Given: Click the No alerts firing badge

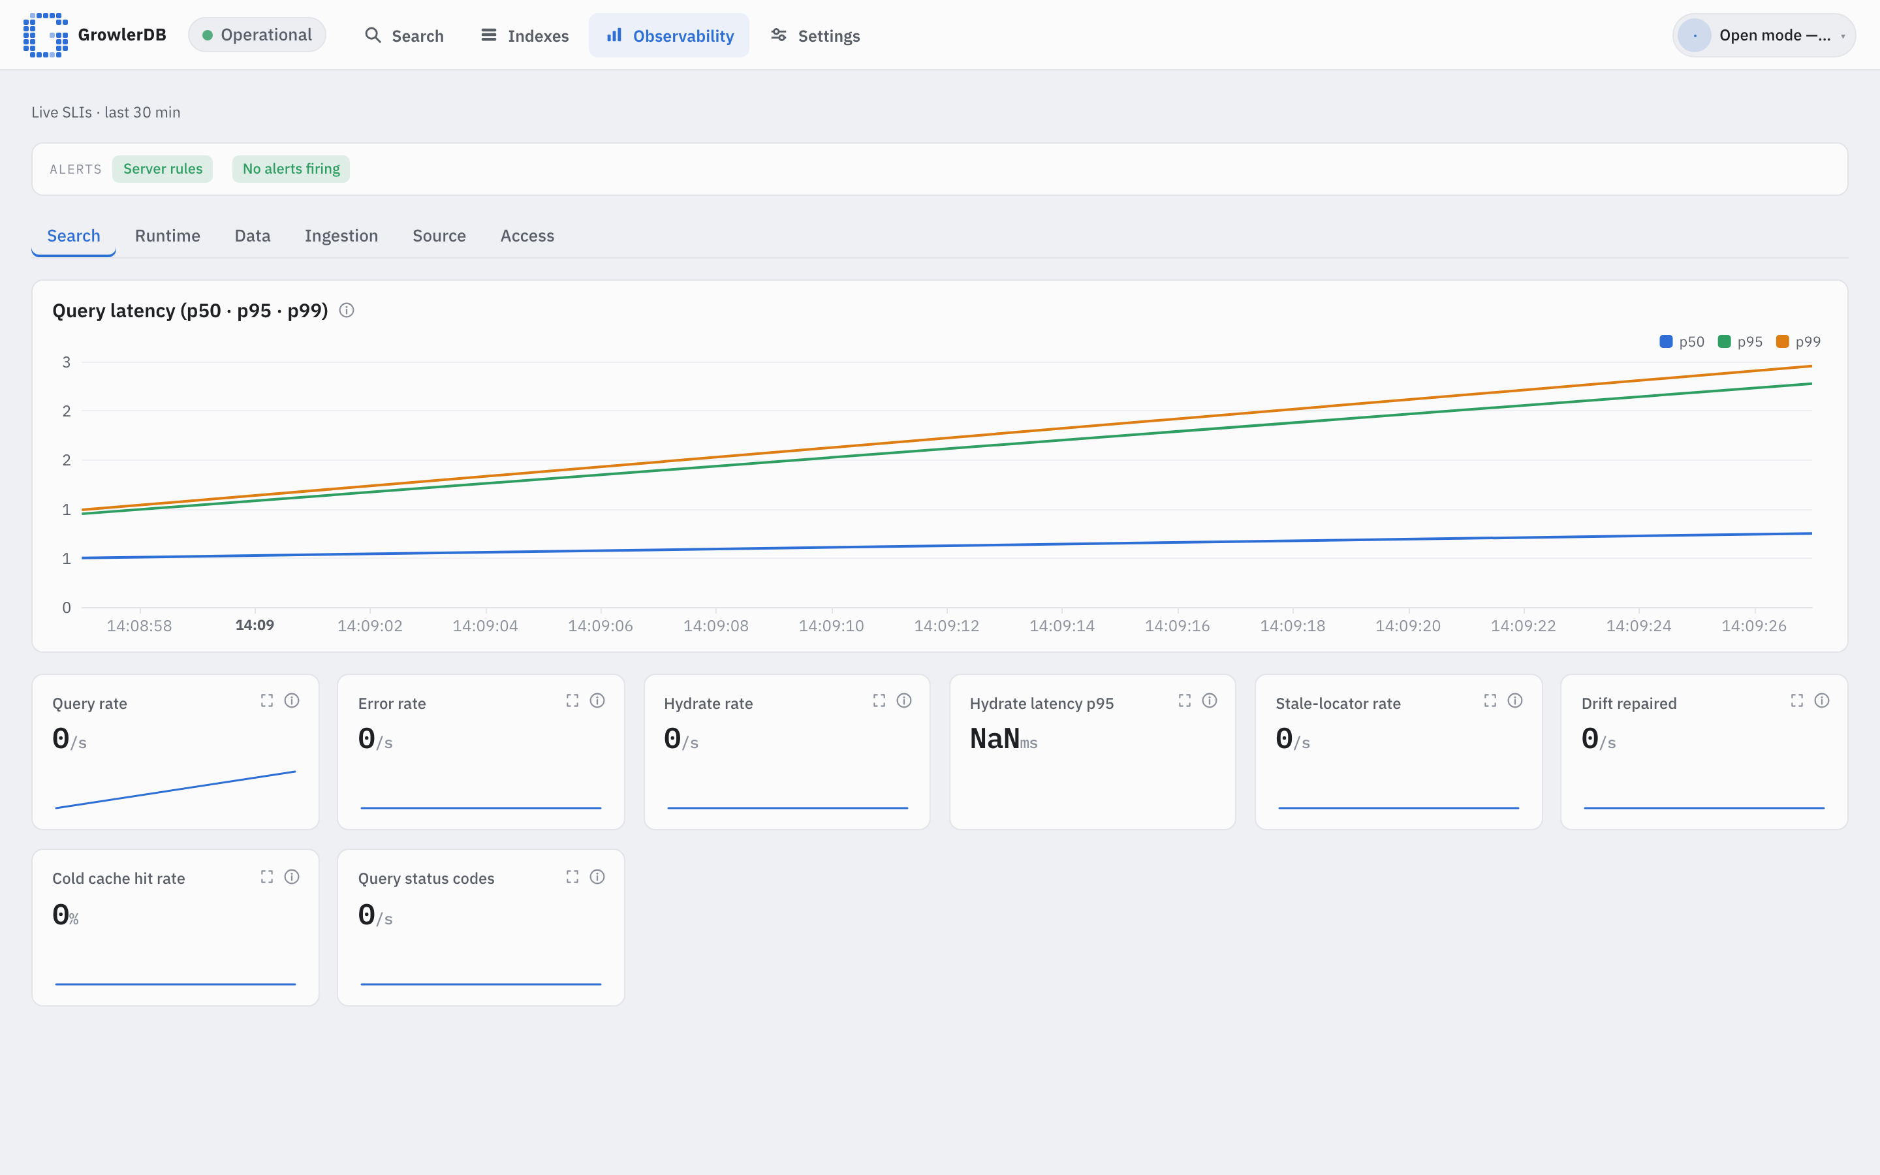Looking at the screenshot, I should (291, 168).
